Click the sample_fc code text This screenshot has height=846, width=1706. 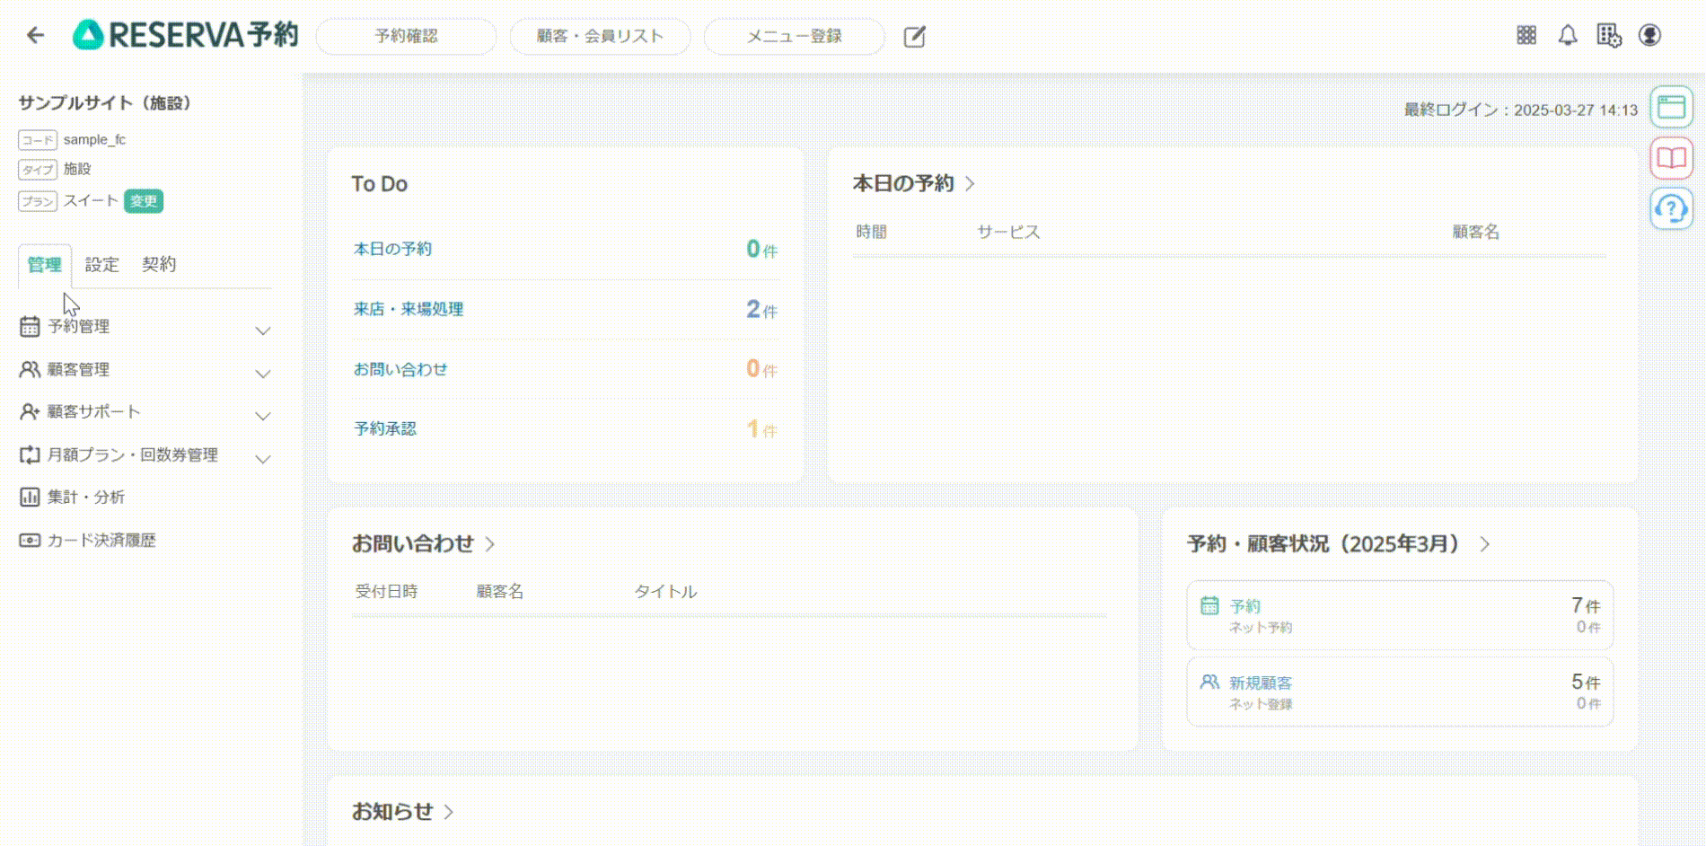94,140
